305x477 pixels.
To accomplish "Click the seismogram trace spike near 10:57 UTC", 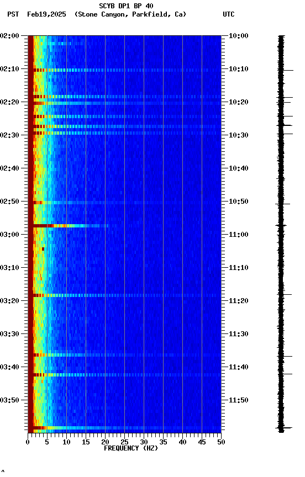I will coord(281,225).
